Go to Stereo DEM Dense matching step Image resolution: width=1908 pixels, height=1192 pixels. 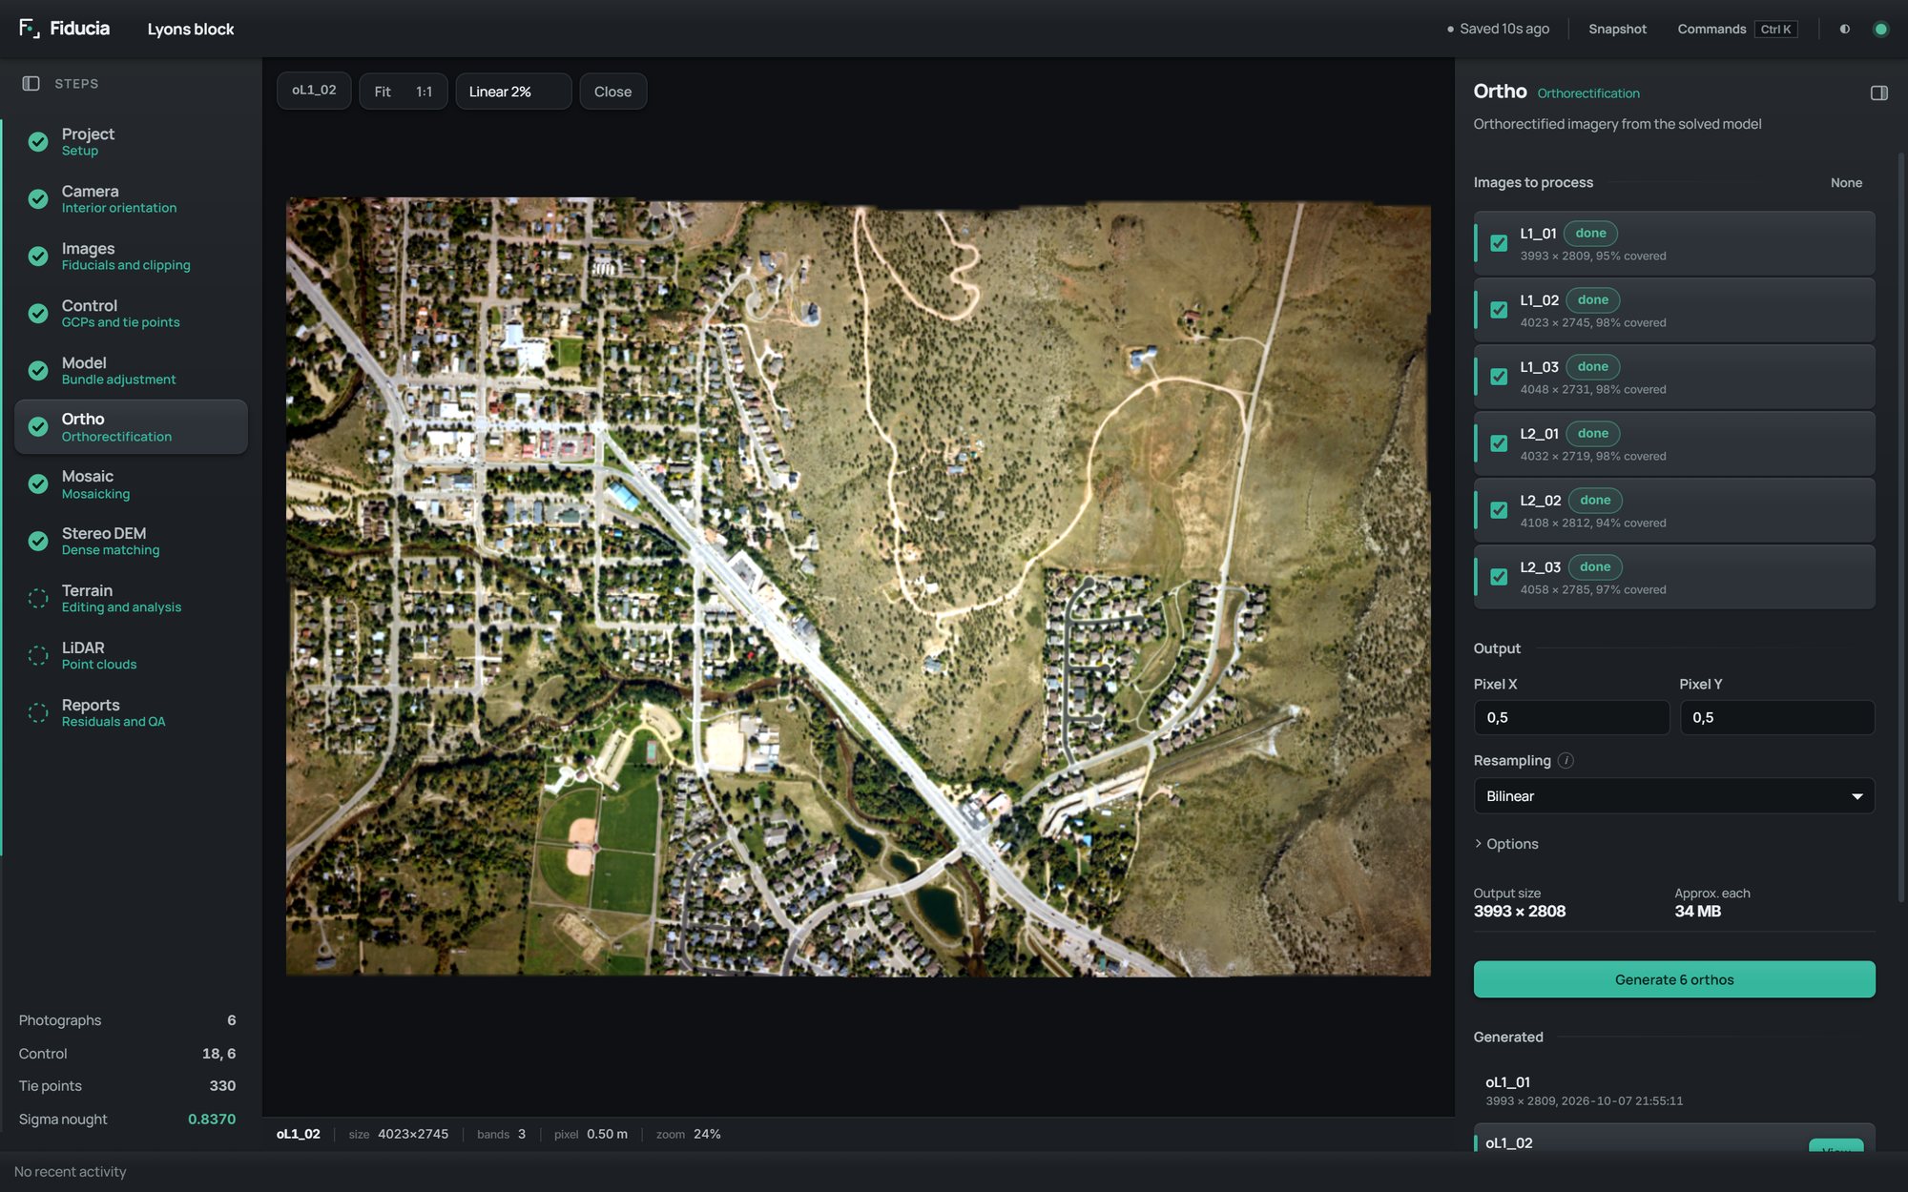[131, 541]
